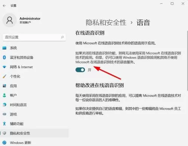Open the 时间和语言 sidebar item
This screenshot has width=188, height=146.
coord(34,105)
